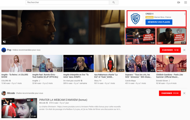This screenshot has width=190, height=120.
Task: Click the Micode section heading
Action: [11, 93]
